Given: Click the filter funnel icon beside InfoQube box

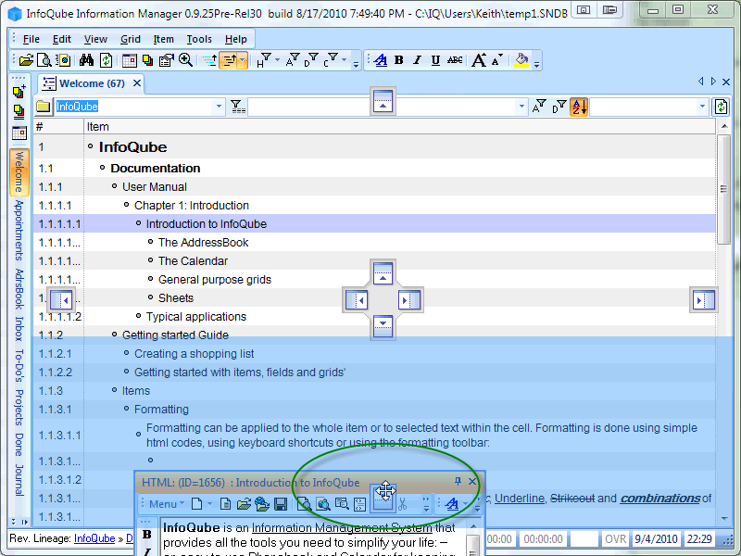Looking at the screenshot, I should coord(238,107).
